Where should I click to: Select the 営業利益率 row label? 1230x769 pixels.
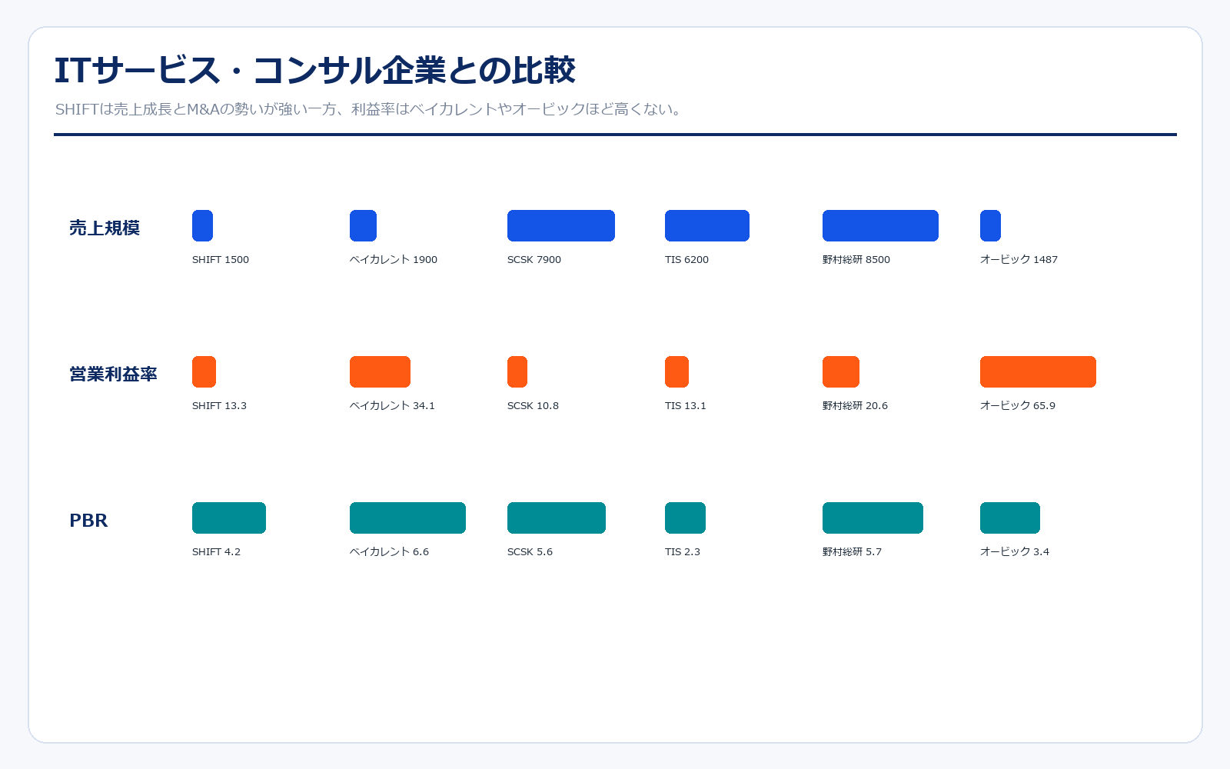click(113, 374)
